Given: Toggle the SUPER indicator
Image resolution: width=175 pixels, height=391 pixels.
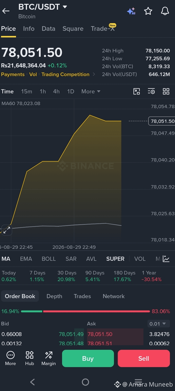Looking at the screenshot, I should [115, 259].
